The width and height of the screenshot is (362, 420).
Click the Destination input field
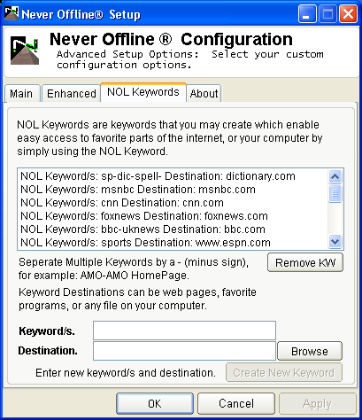click(184, 351)
